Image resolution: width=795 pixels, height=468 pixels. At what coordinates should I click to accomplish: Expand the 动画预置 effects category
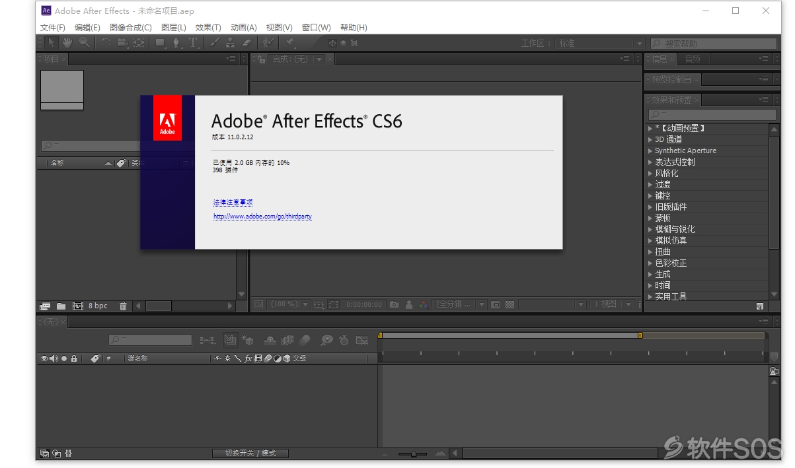[x=650, y=129]
